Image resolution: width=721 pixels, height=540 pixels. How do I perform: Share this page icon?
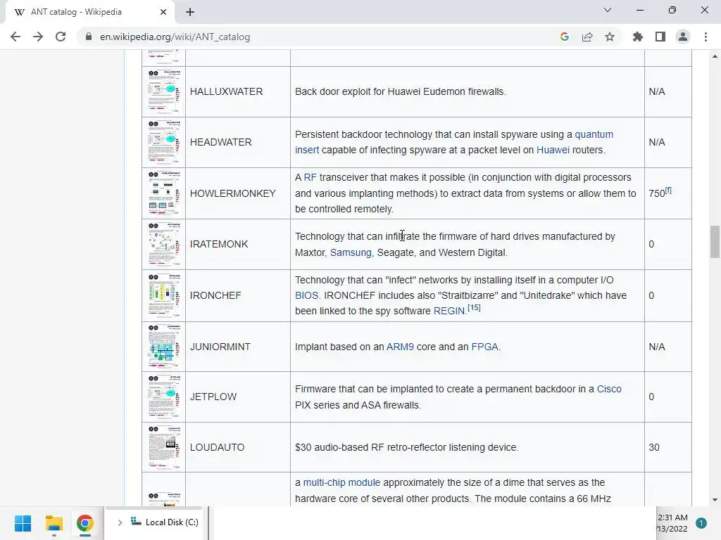pyautogui.click(x=587, y=37)
